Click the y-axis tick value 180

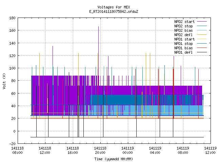[x=12, y=18]
